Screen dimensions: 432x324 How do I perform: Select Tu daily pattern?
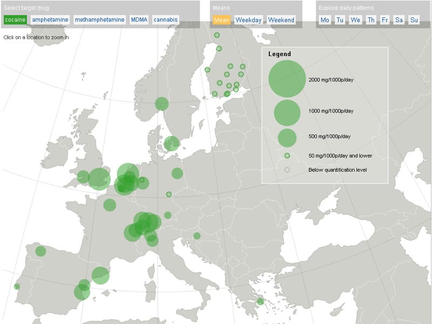tap(340, 20)
